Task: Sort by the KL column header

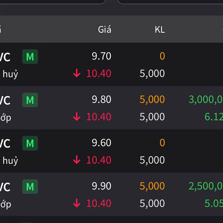Action: click(159, 30)
